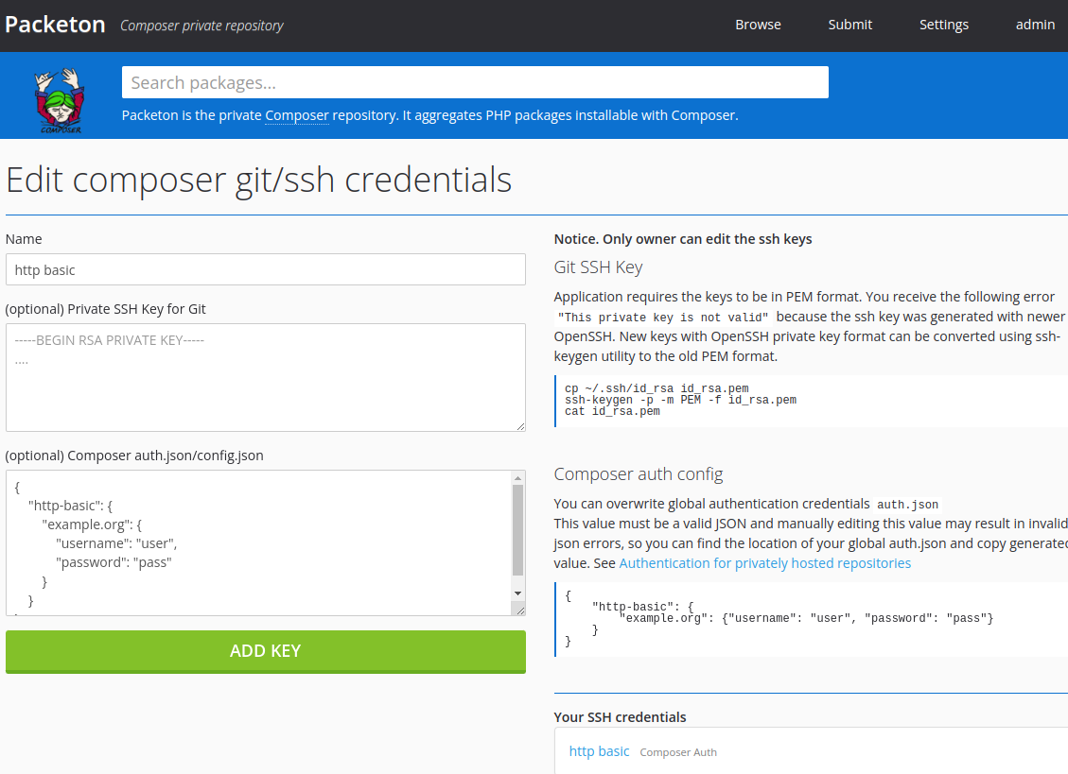Screen dimensions: 1068x774
Task: Click the Composer mascot logo
Action: click(x=59, y=100)
